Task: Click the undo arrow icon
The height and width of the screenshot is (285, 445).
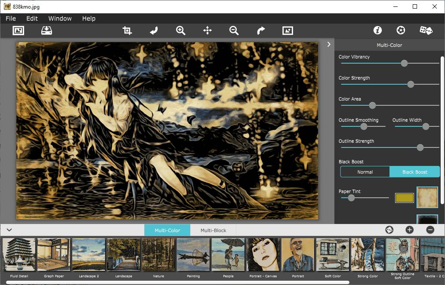Action: [x=154, y=31]
